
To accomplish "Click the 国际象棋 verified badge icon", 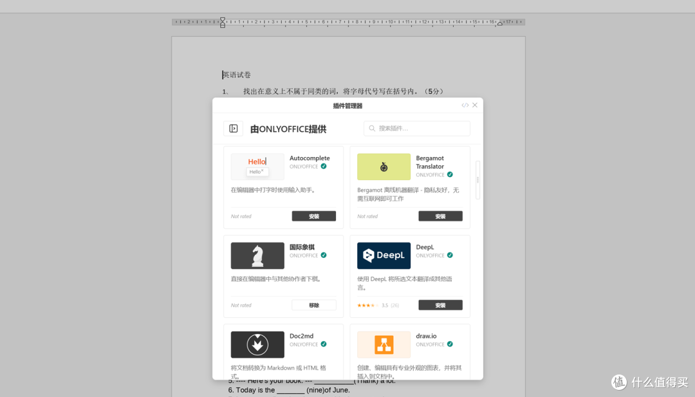I will (x=324, y=255).
